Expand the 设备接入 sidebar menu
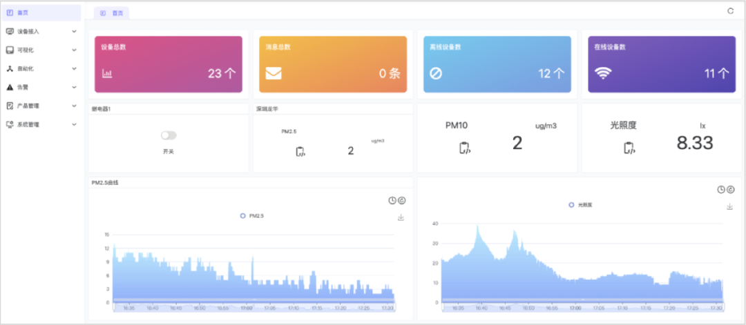Viewport: 746px width, 325px height. [x=41, y=31]
